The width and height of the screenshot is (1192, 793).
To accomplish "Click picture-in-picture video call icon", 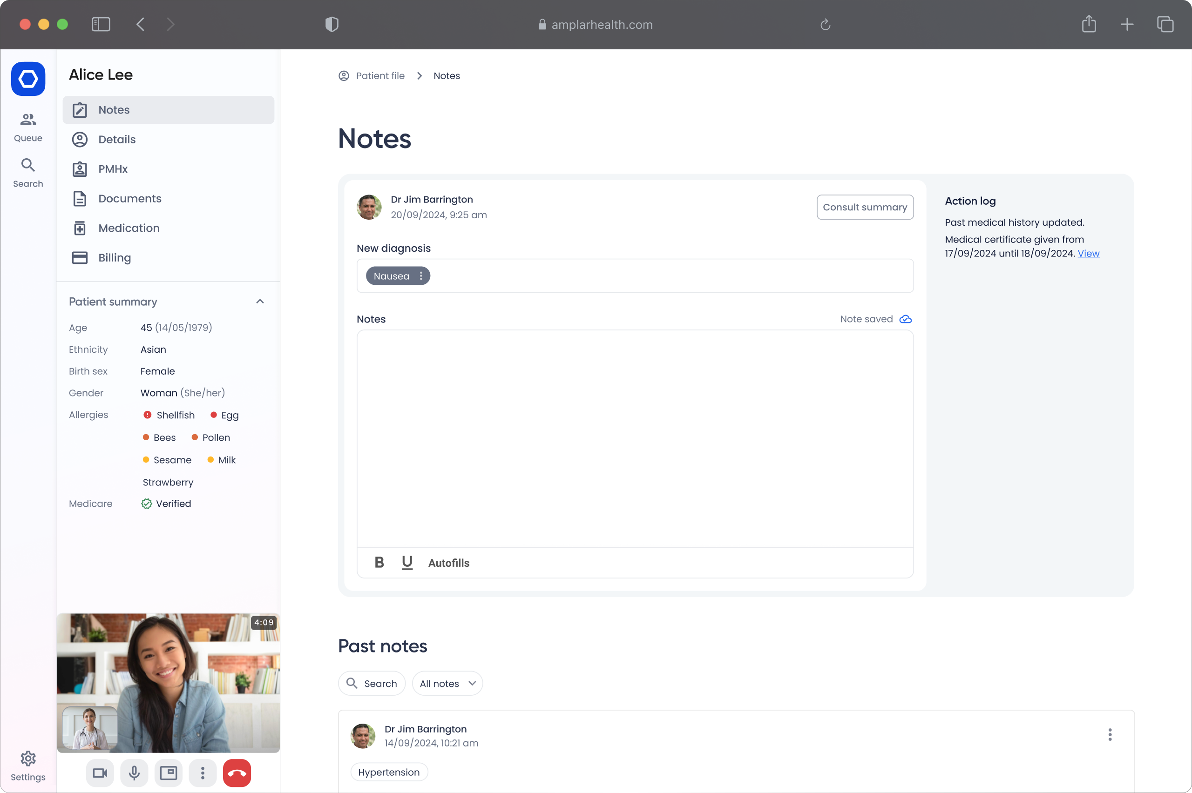I will coord(168,772).
